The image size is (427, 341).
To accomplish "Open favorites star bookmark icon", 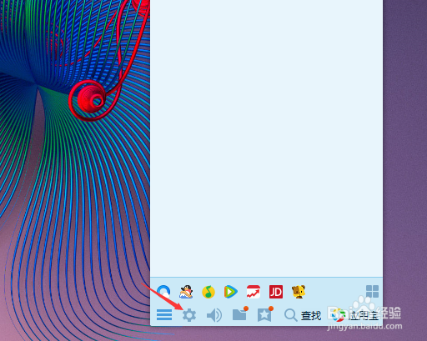I will 265,314.
